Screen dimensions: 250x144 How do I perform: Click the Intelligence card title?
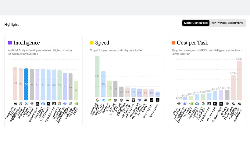coord(27,43)
